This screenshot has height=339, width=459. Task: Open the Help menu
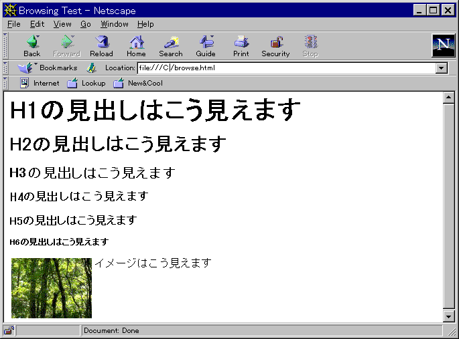(145, 24)
